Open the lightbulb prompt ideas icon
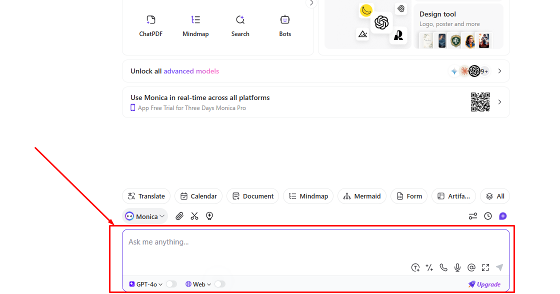The image size is (560, 294). (x=209, y=216)
